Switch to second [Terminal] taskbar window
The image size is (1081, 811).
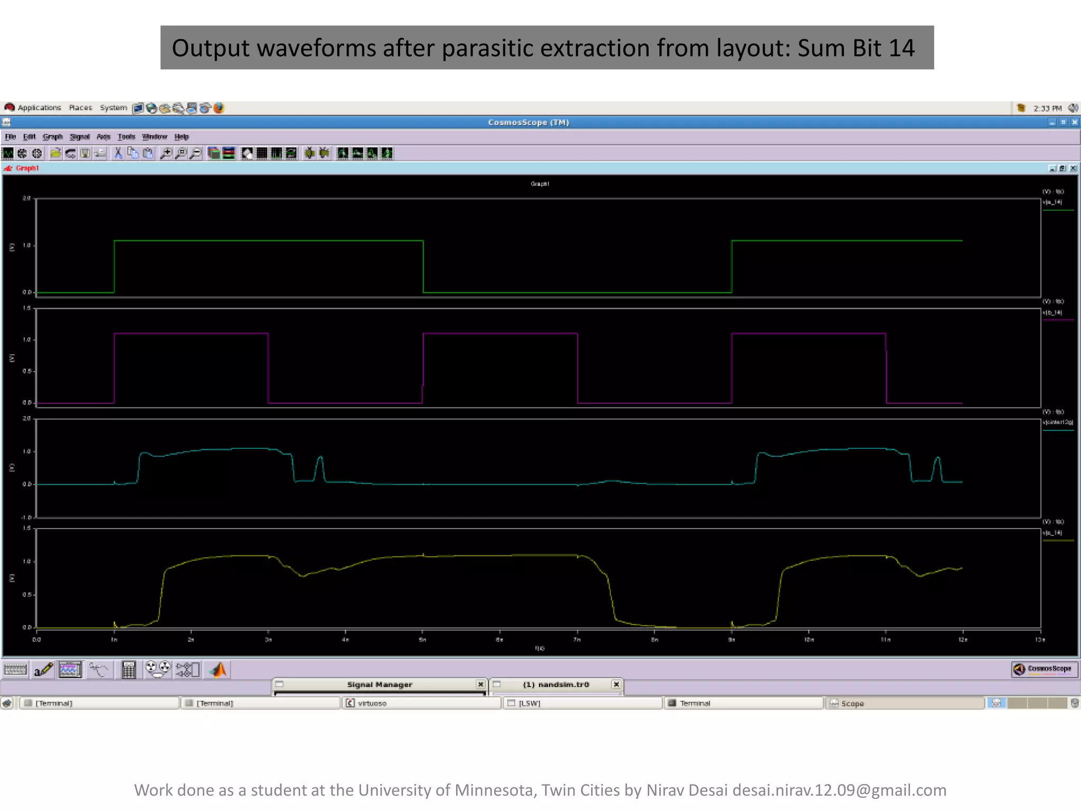[261, 703]
